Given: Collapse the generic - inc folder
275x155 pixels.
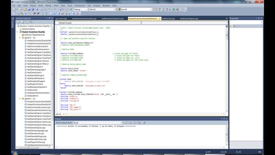Looking at the screenshot, I should point(20,38).
